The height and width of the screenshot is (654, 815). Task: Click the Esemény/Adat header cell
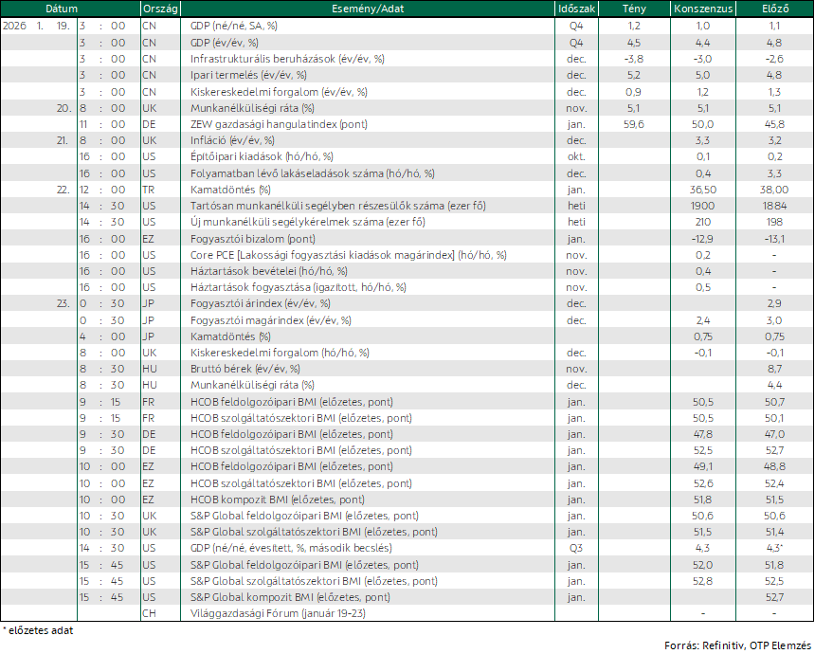click(x=368, y=9)
